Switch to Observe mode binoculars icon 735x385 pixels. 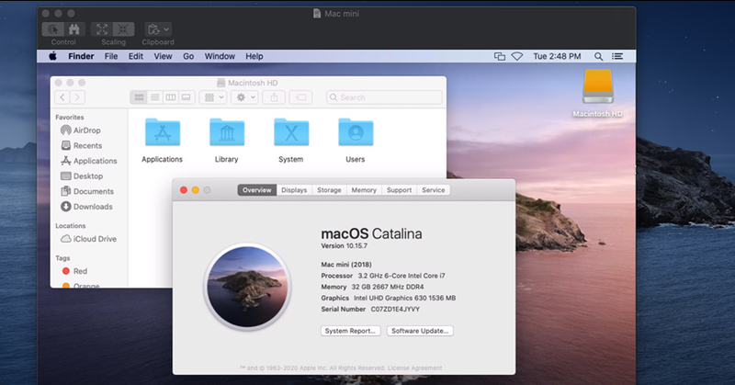74,29
